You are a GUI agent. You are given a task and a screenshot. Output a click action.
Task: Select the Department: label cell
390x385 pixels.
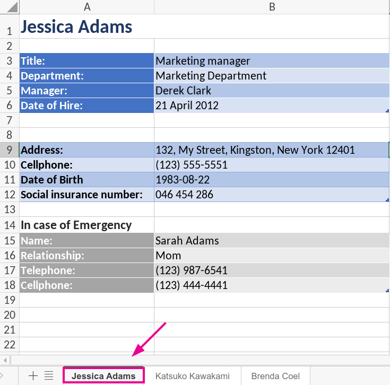coord(87,75)
